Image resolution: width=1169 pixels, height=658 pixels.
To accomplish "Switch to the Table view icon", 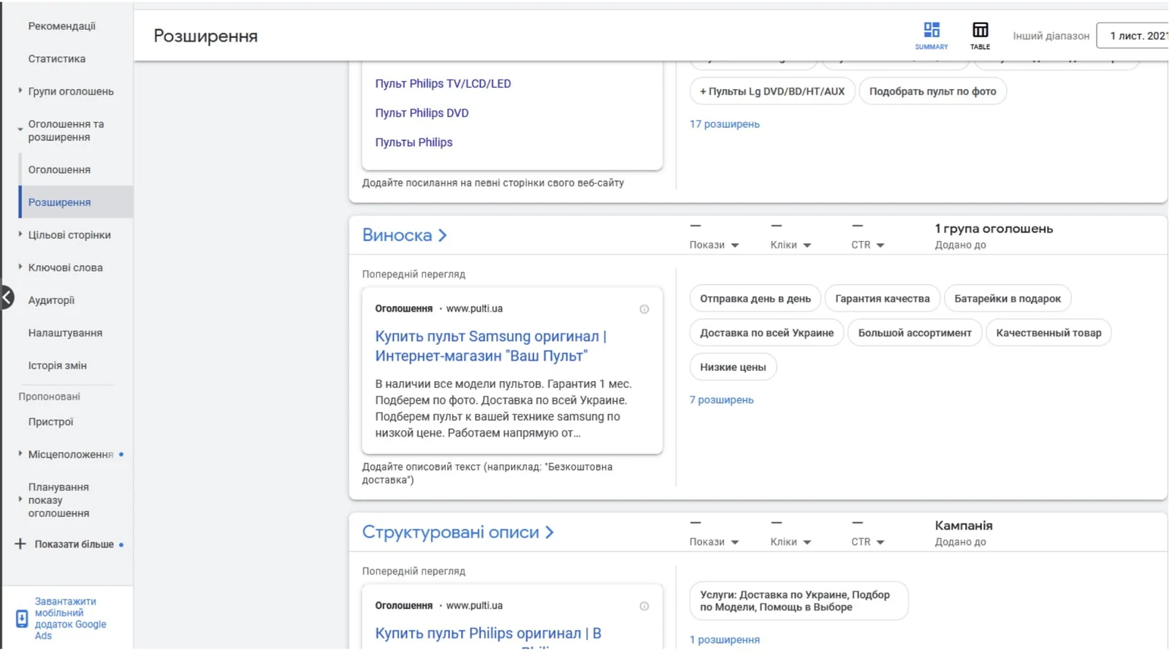I will pos(980,35).
